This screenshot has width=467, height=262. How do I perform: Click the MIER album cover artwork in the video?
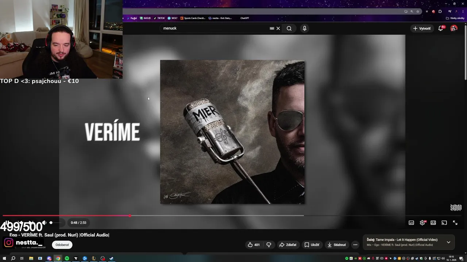[232, 132]
